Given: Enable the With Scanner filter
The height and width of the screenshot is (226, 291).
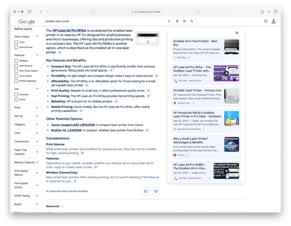Looking at the screenshot, I should click(x=16, y=66).
